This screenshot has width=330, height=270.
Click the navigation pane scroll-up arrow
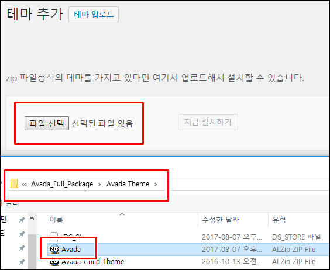pyautogui.click(x=32, y=219)
